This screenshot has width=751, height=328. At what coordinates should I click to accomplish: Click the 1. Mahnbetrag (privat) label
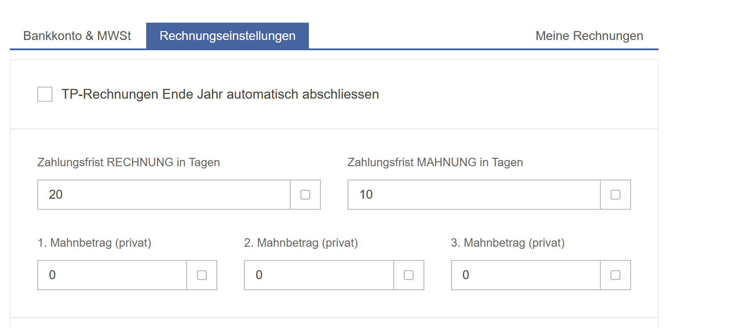(94, 243)
